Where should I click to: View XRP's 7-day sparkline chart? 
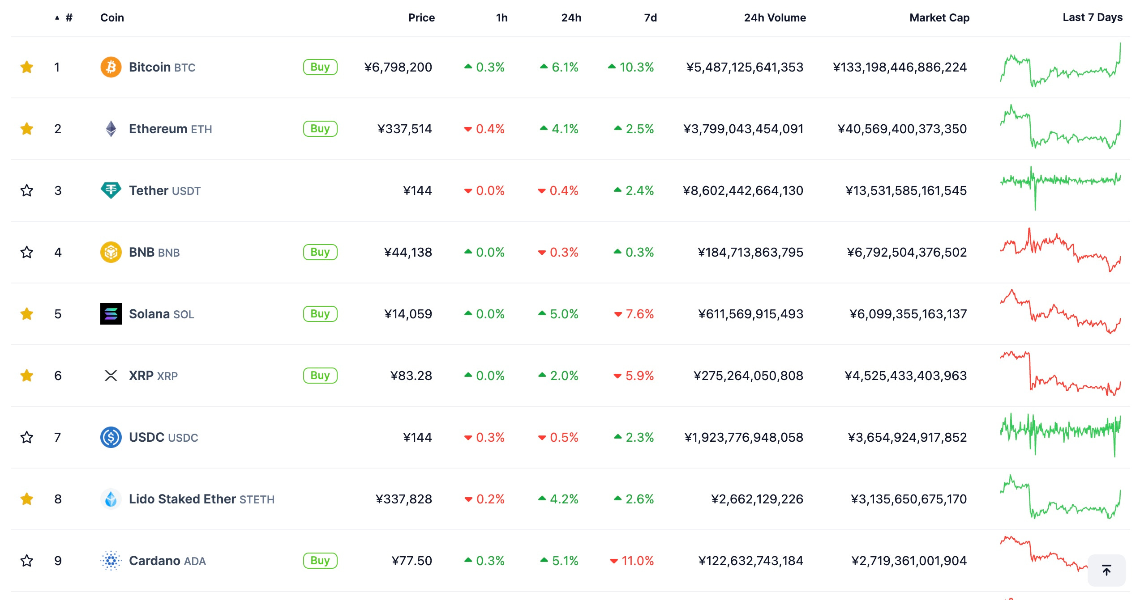tap(1061, 373)
